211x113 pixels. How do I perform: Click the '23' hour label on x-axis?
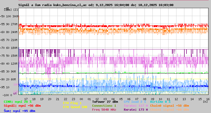73,99
